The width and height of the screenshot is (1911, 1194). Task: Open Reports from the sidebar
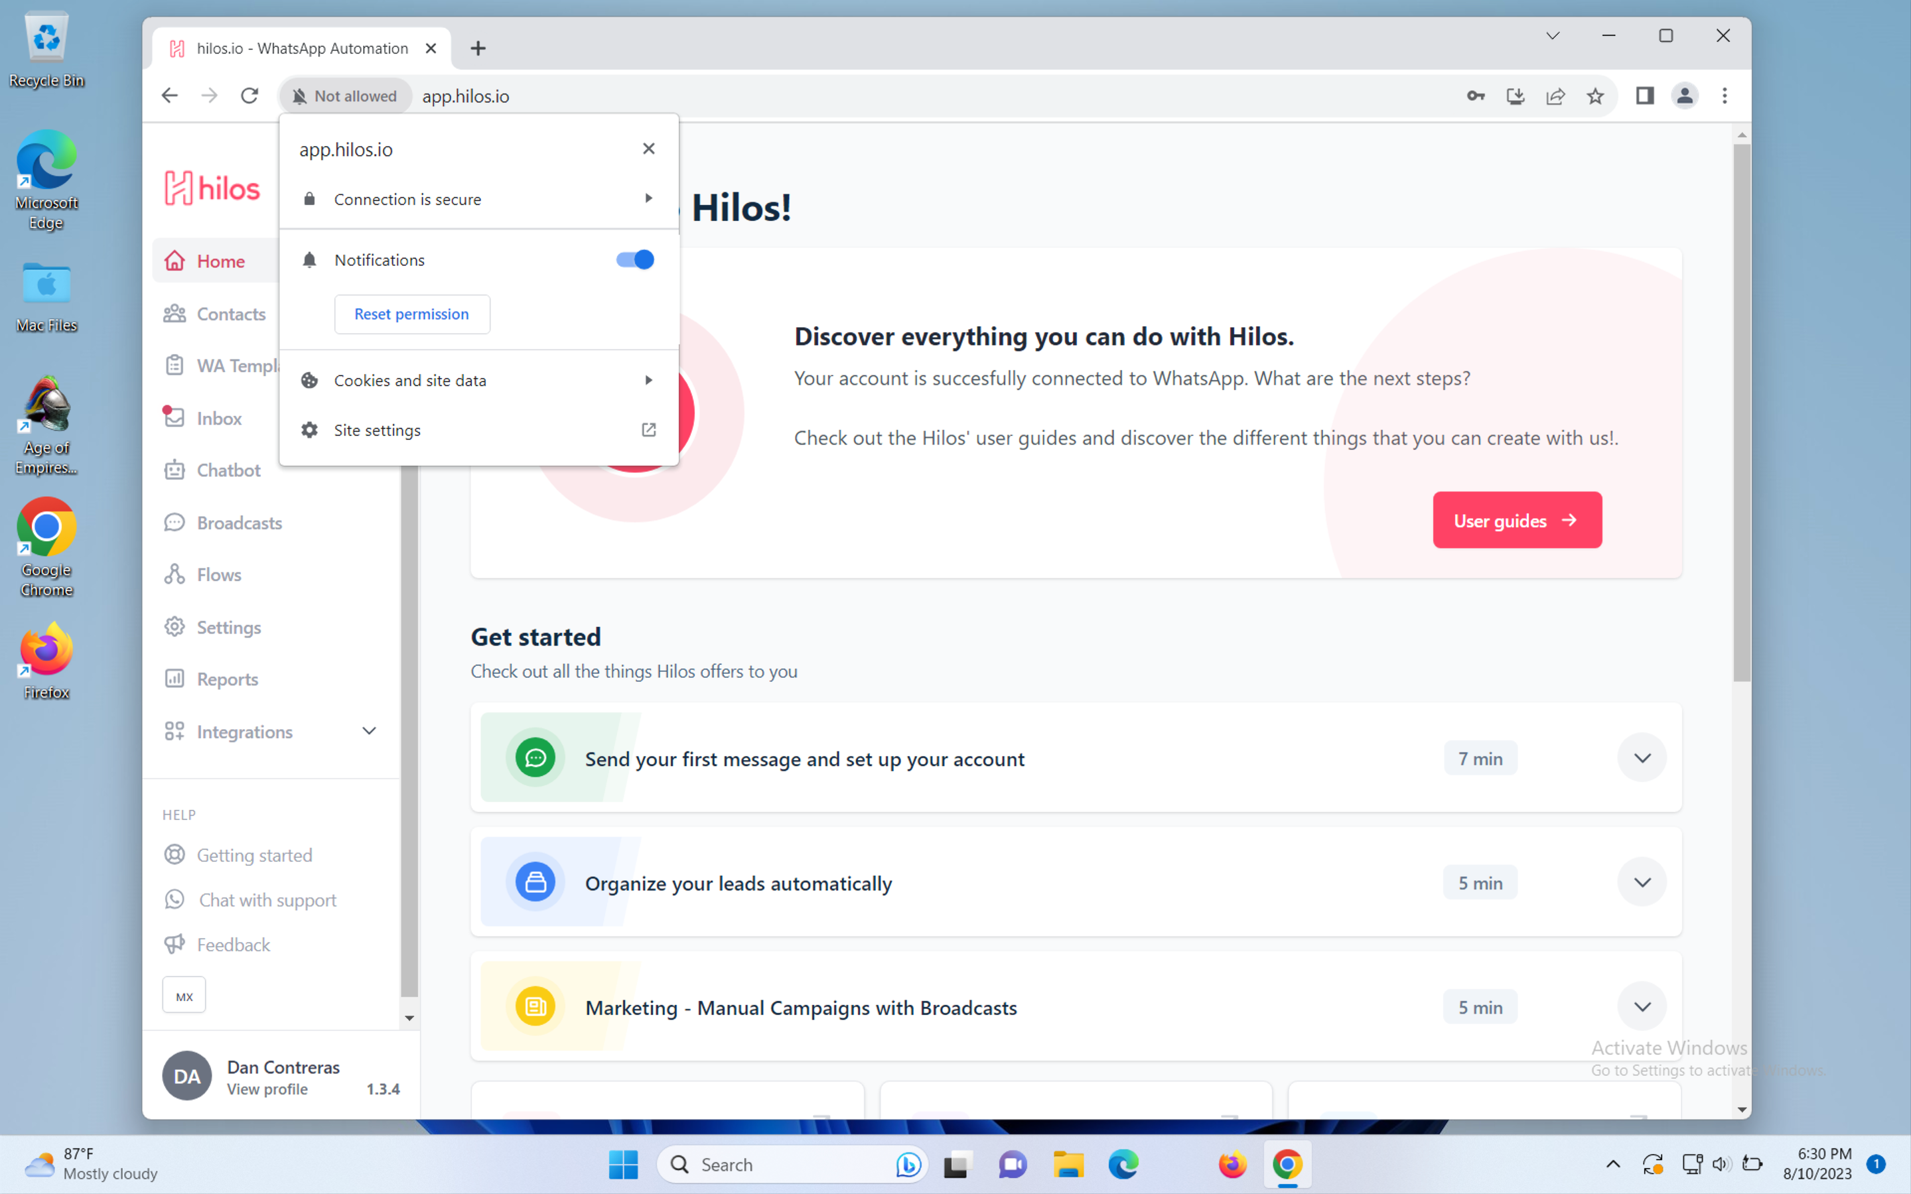[x=228, y=679]
